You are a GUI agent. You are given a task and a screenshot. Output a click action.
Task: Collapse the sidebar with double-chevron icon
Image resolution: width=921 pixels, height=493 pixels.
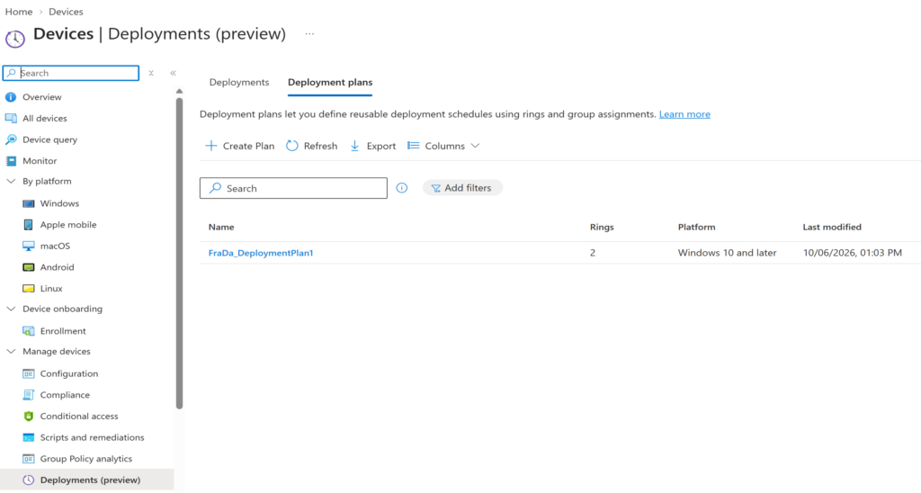(173, 74)
